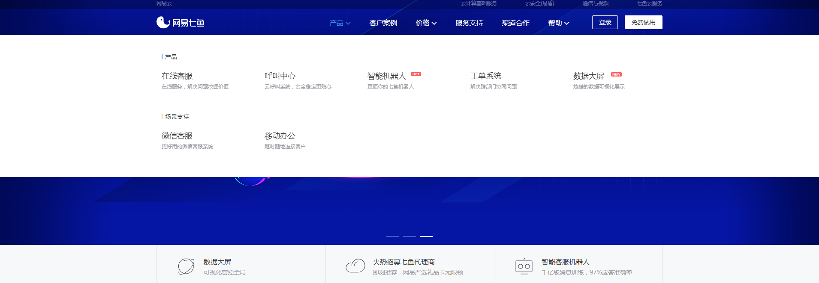This screenshot has width=819, height=283.
Task: Click 更好用的微信客服系统 description
Action: point(187,147)
